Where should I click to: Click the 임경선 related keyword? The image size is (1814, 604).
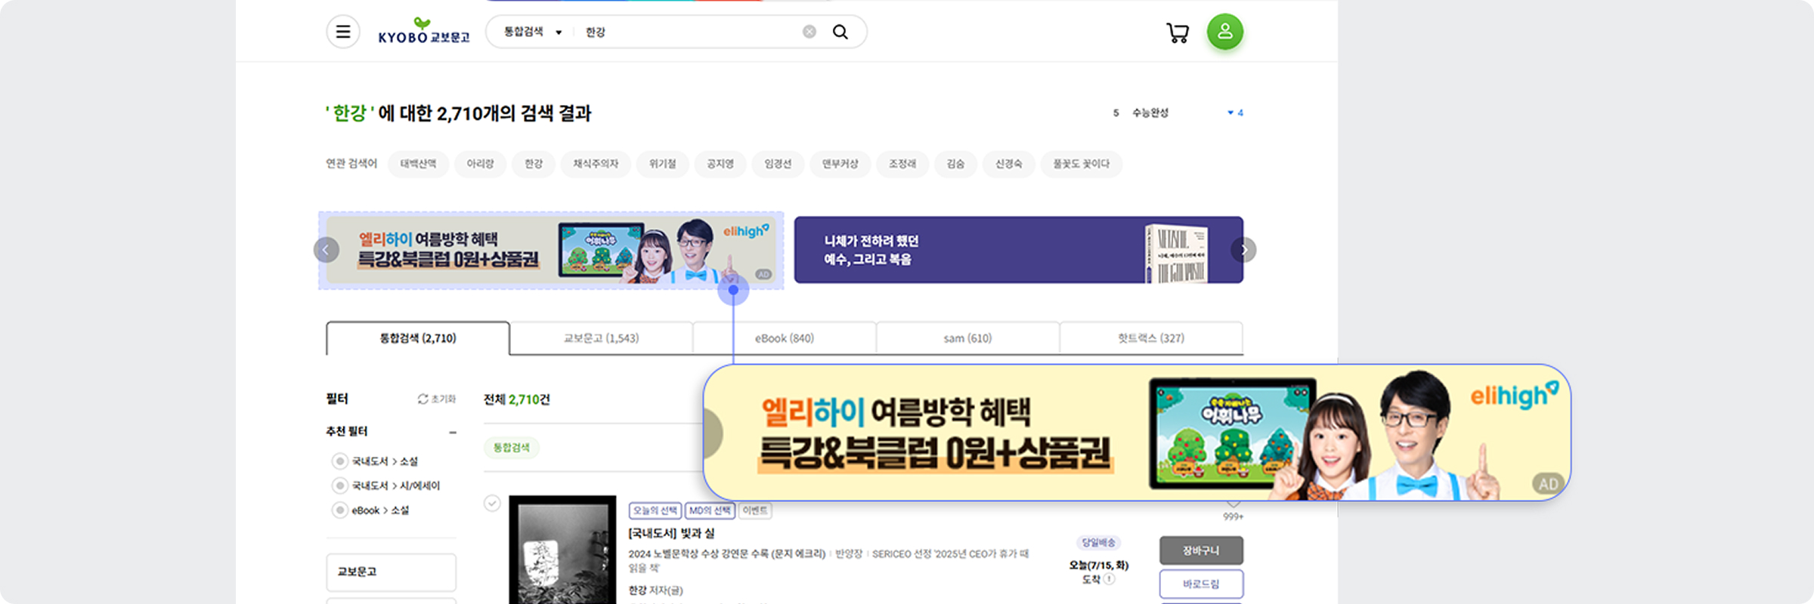tap(778, 164)
